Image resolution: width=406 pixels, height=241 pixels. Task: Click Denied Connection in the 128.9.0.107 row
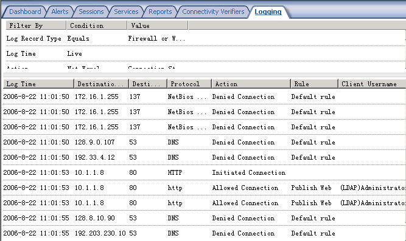243,142
